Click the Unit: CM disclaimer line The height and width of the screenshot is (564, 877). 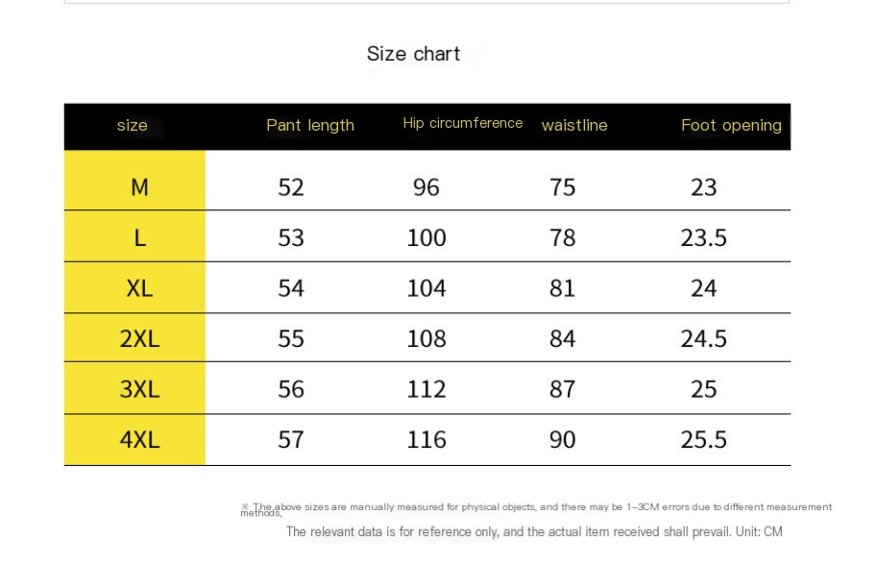coord(534,531)
